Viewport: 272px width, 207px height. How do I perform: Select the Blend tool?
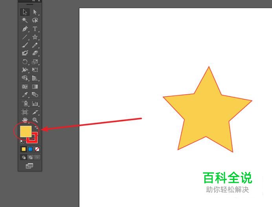click(x=35, y=95)
